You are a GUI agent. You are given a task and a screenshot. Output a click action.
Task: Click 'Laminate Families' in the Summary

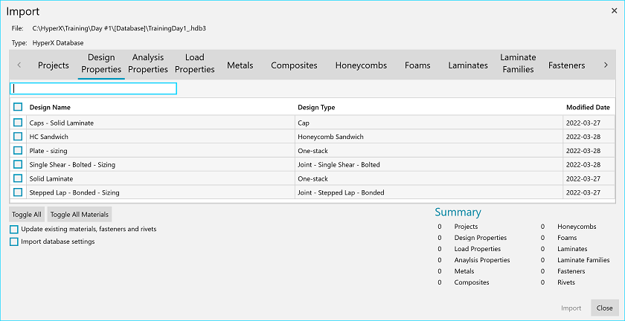click(583, 260)
